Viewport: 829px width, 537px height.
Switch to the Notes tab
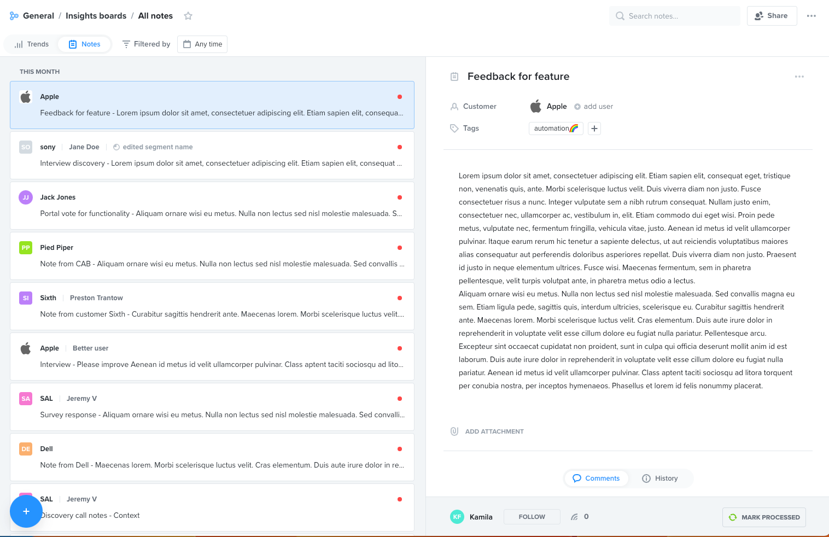[85, 44]
